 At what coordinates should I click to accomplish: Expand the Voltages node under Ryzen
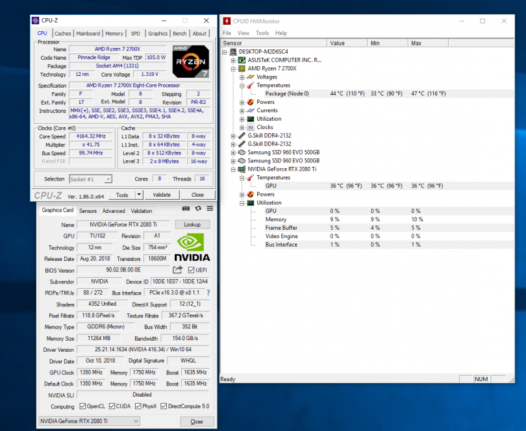tap(242, 77)
